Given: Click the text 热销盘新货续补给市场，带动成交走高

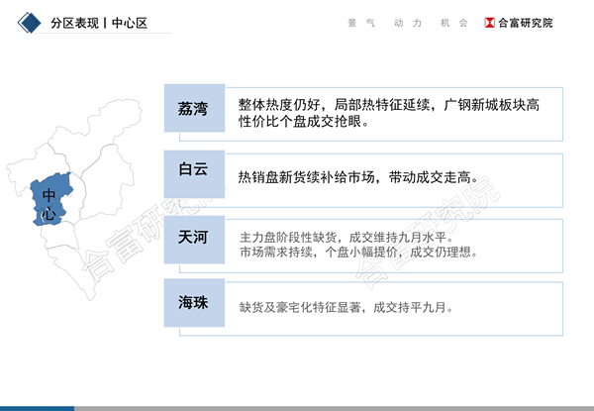Looking at the screenshot, I should click(358, 177).
